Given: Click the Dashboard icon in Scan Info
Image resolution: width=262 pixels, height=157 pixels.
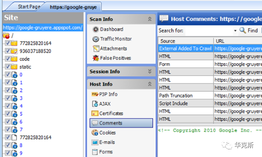Looking at the screenshot, I should coord(95,29).
